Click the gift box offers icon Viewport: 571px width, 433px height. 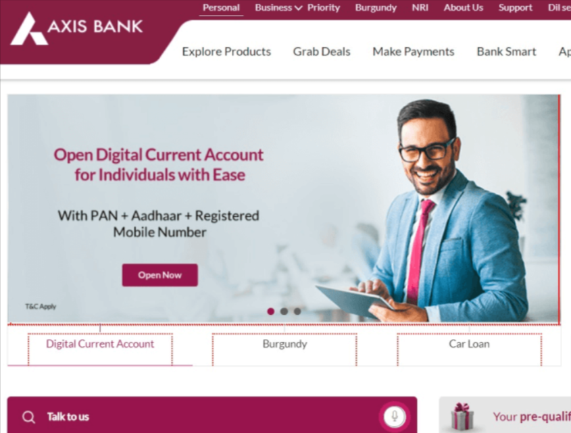click(462, 417)
